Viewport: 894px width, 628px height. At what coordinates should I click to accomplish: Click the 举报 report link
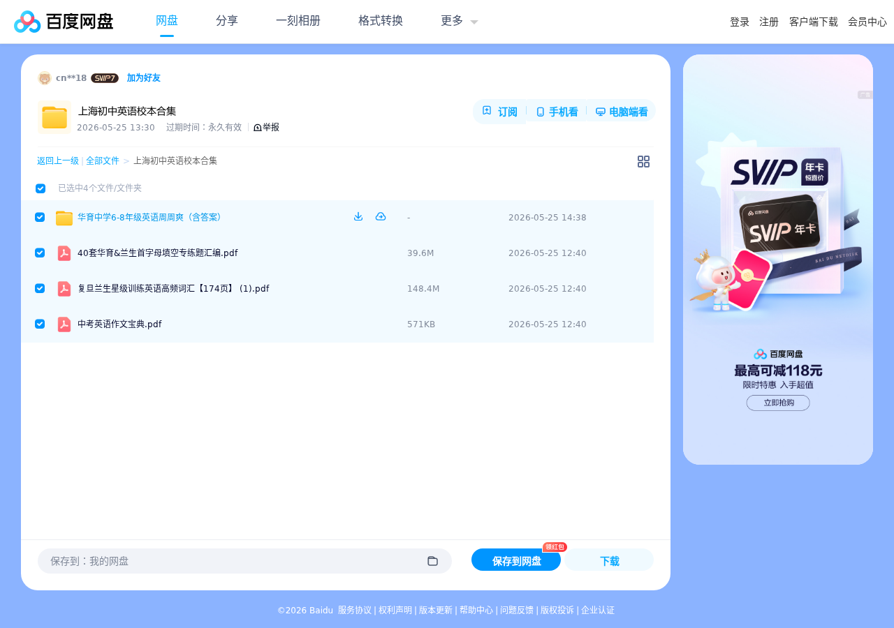point(266,128)
